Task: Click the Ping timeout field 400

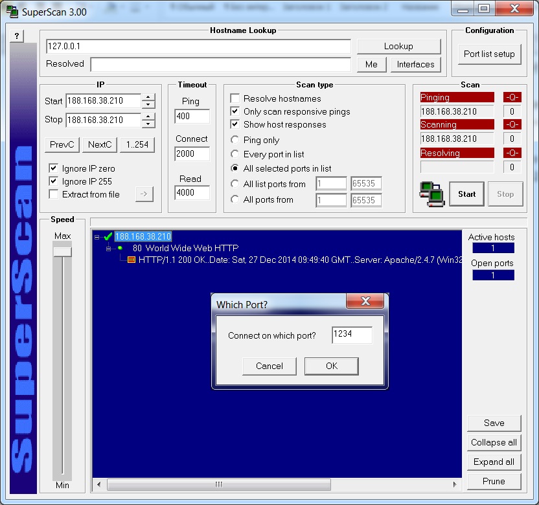Action: tap(192, 117)
